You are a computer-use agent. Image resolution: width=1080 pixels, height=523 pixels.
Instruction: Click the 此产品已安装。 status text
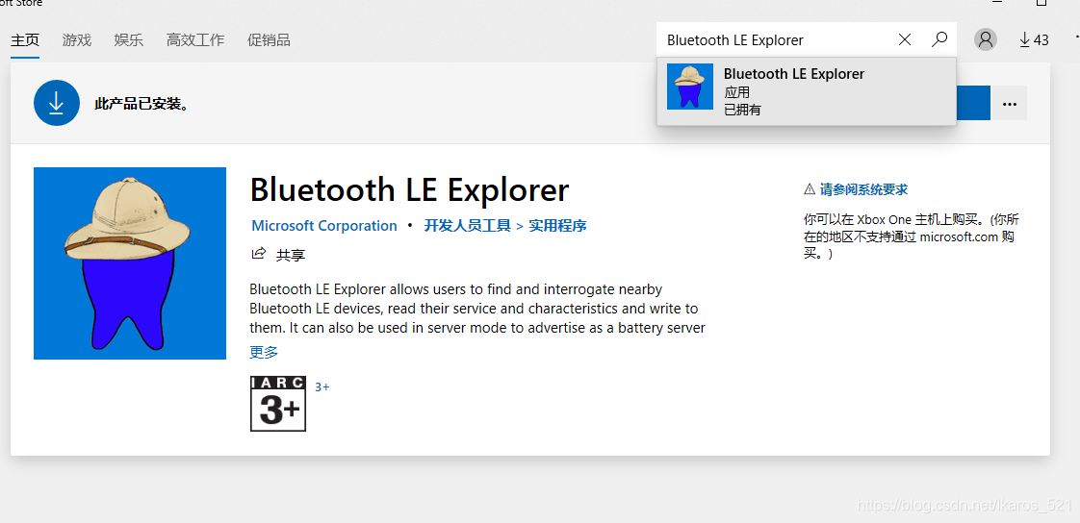(141, 104)
